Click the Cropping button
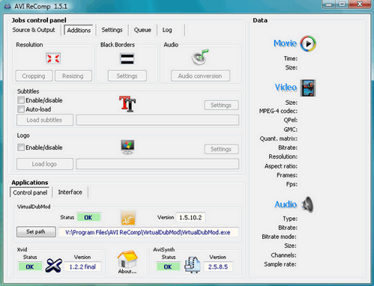Viewport: 374px width, 286px height. click(34, 76)
